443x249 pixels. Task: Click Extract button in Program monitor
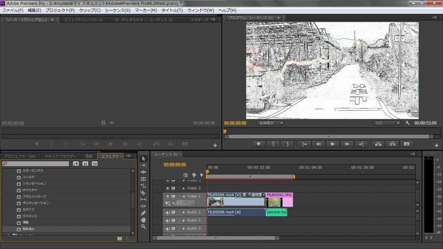click(392, 144)
